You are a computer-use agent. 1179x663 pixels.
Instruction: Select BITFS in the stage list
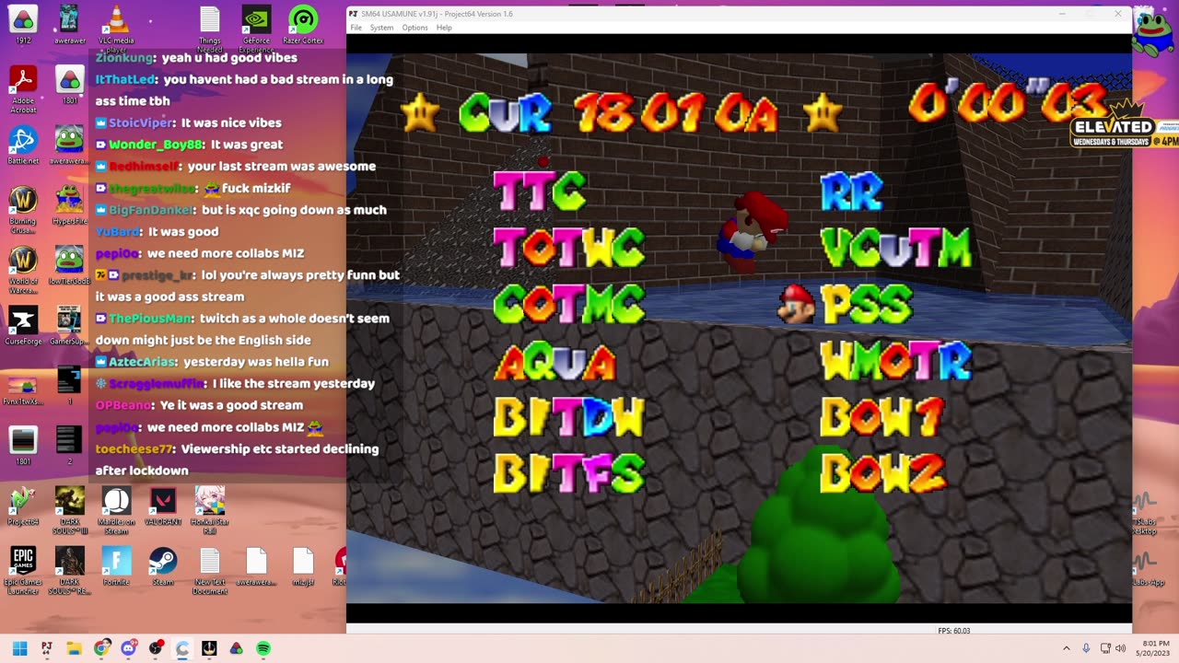568,473
